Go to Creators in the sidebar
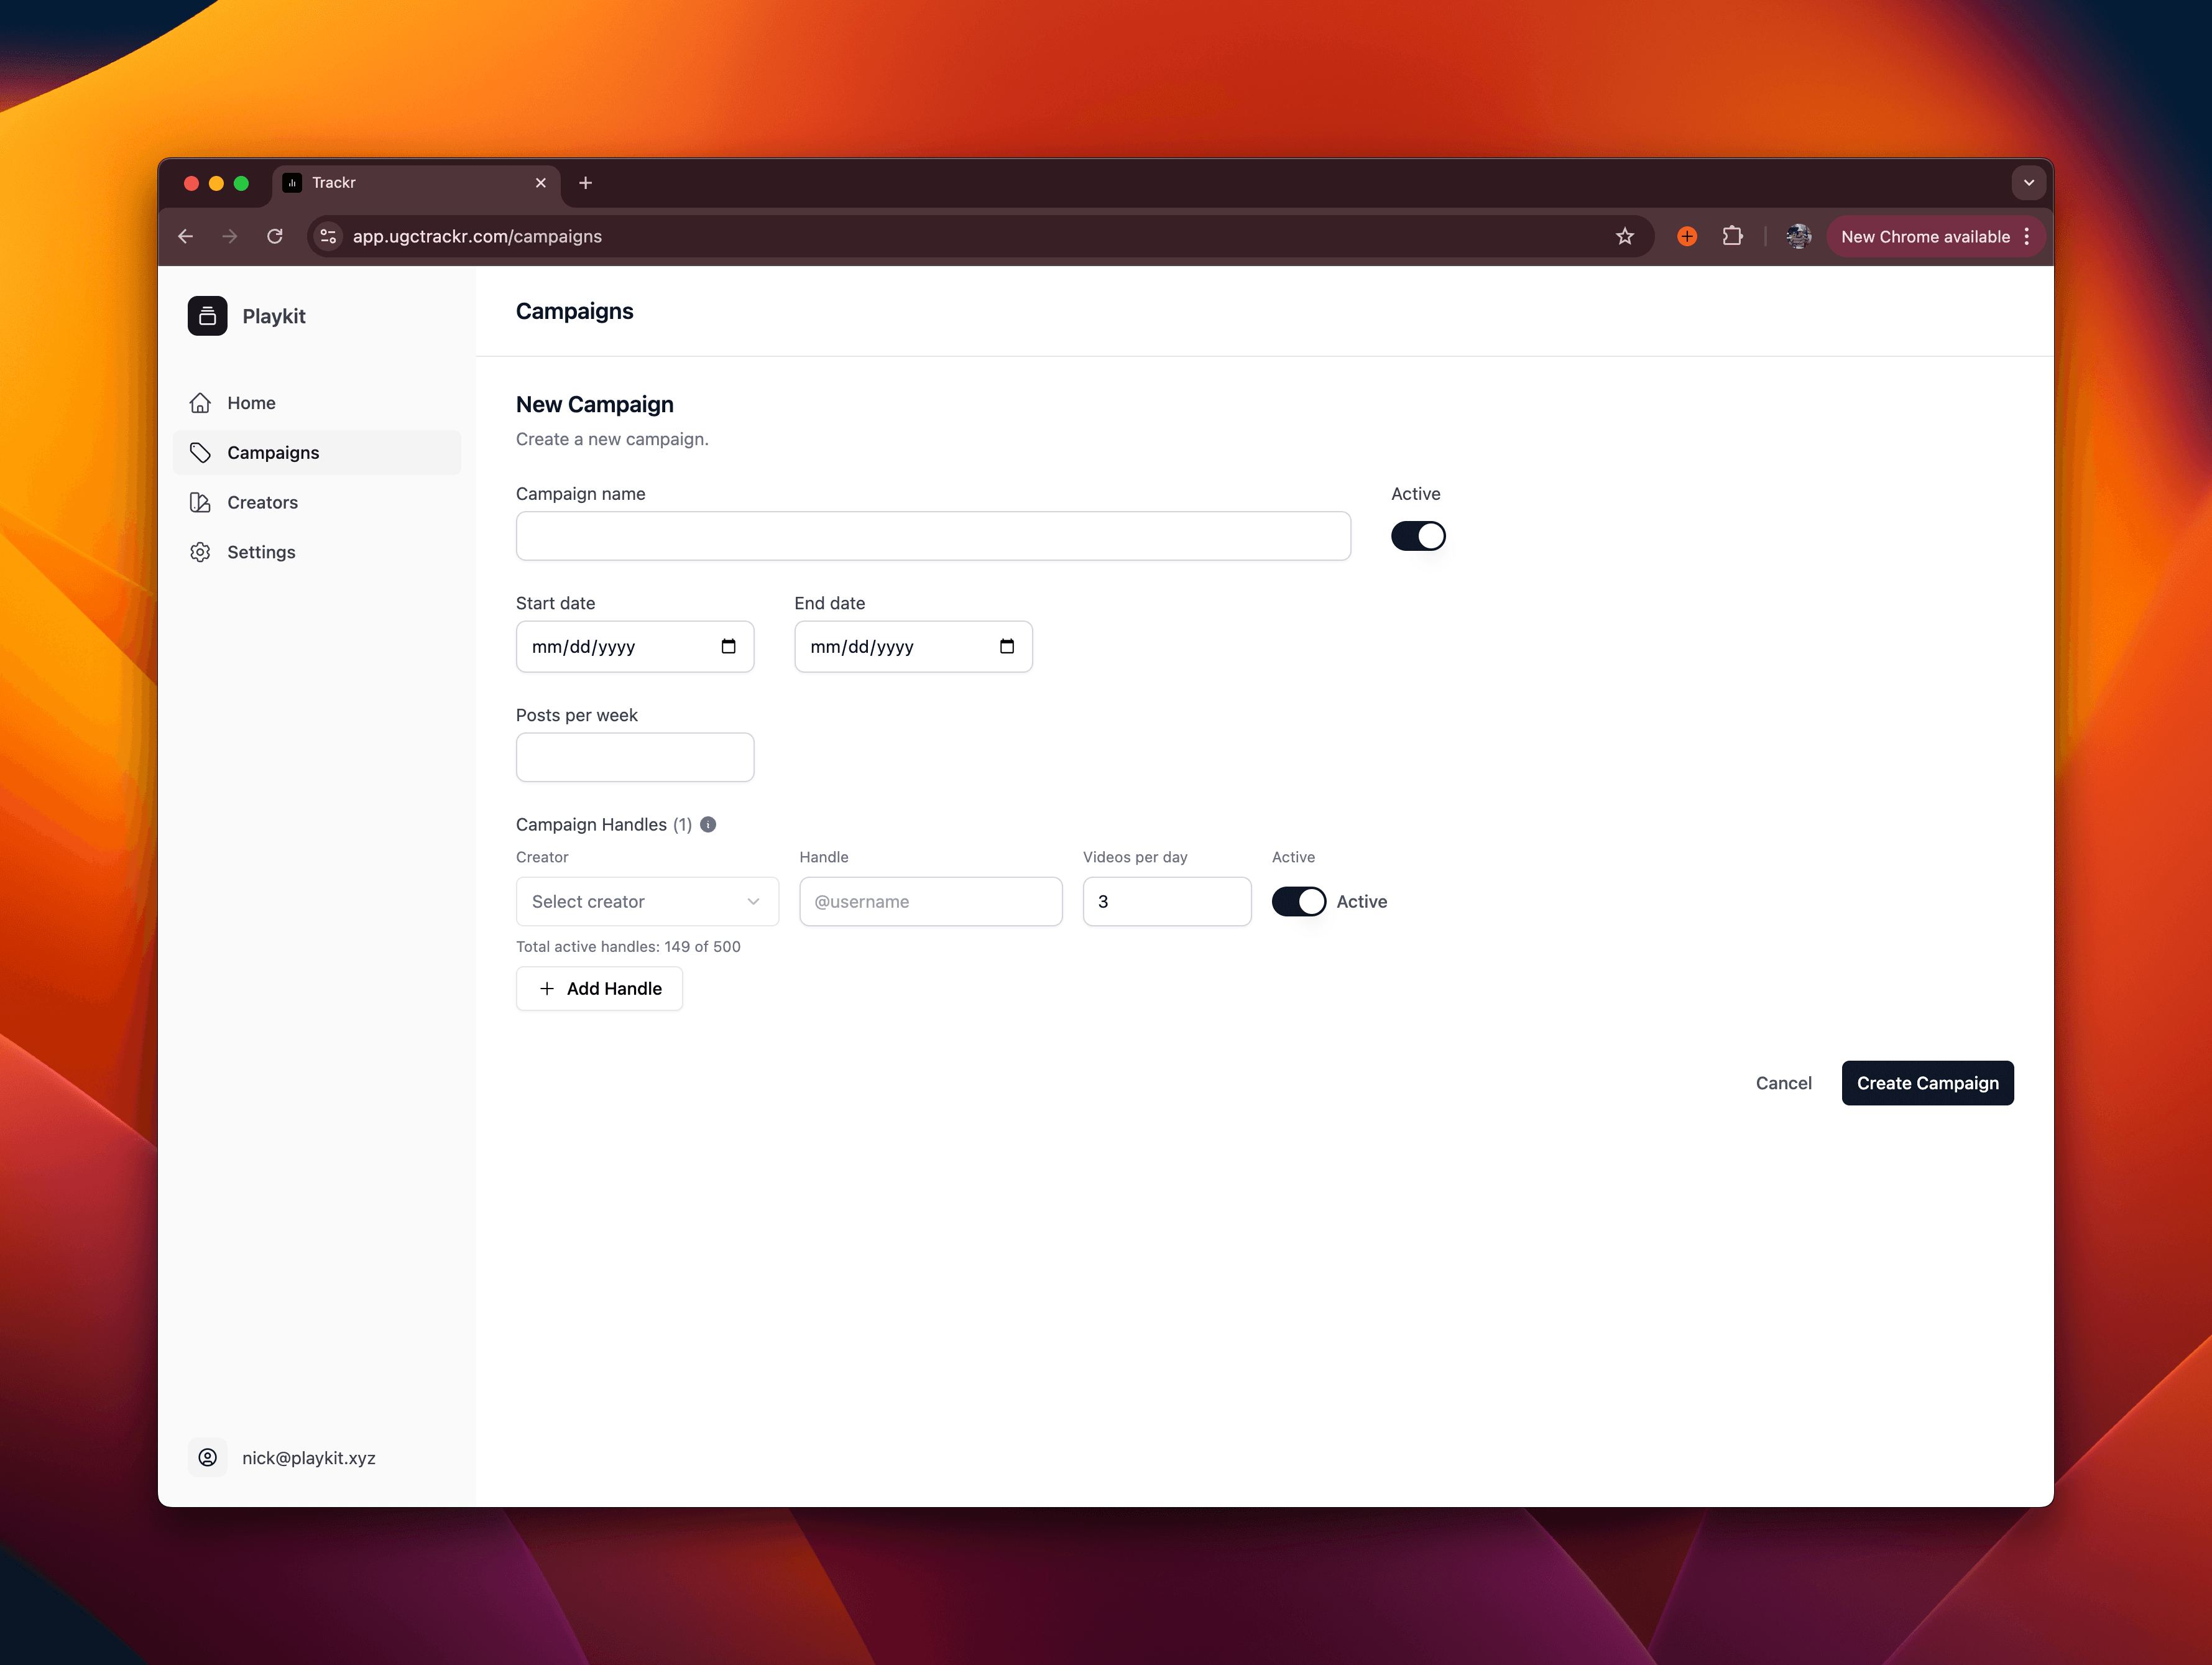This screenshot has width=2212, height=1665. (317, 503)
